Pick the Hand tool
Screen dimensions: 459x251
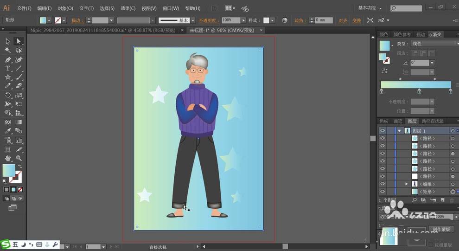pyautogui.click(x=8, y=158)
